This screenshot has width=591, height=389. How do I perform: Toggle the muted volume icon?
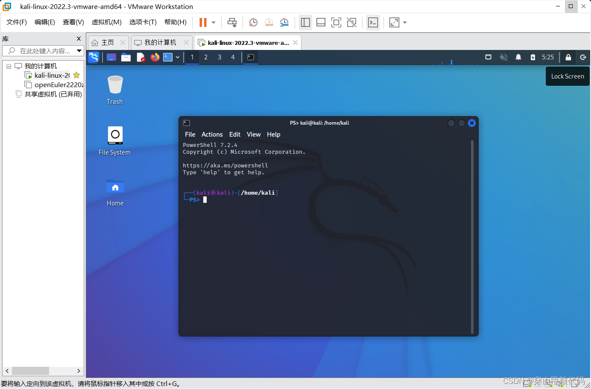[503, 57]
